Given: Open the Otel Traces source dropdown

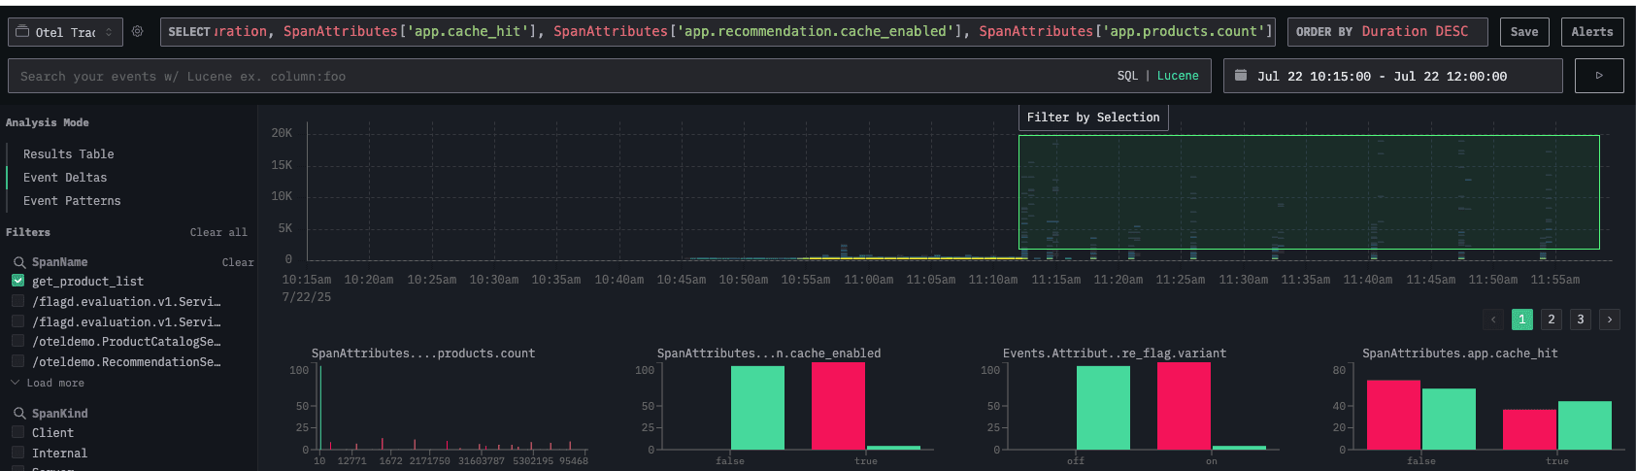Looking at the screenshot, I should pos(66,32).
